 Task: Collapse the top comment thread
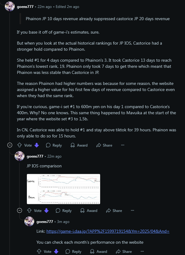[10, 145]
